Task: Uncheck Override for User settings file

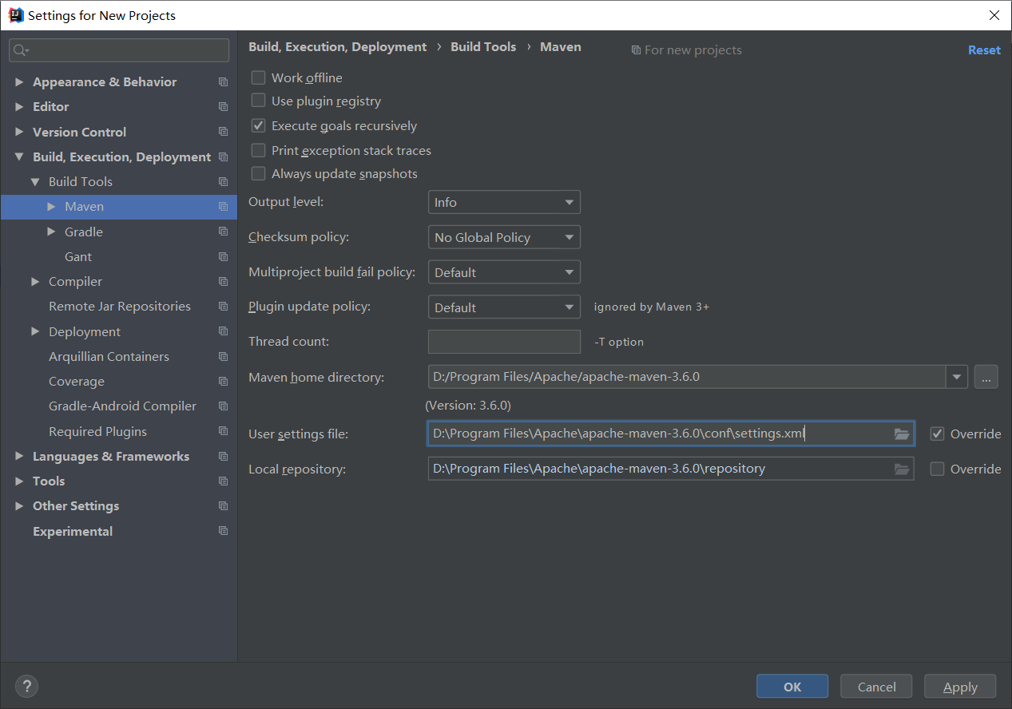Action: click(x=937, y=434)
